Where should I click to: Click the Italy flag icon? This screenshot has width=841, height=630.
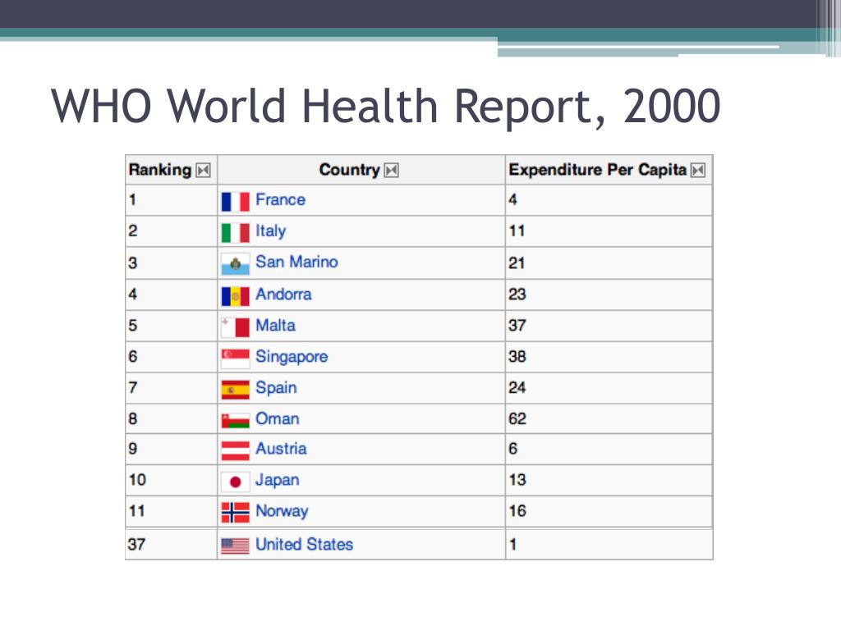(x=236, y=233)
